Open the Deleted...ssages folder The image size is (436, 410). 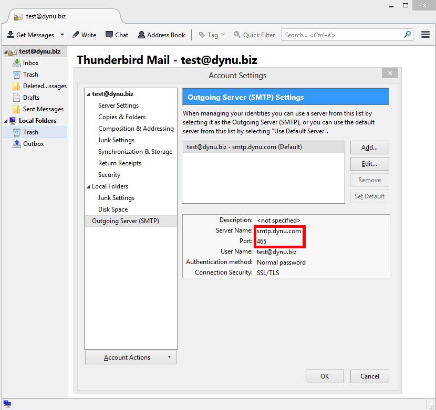tap(45, 86)
